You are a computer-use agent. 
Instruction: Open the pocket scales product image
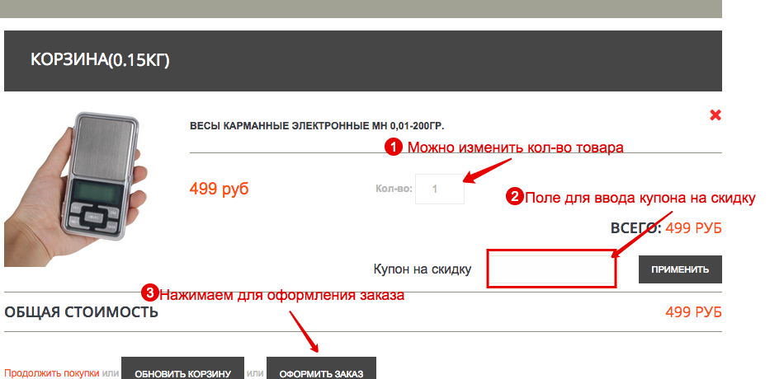76,189
